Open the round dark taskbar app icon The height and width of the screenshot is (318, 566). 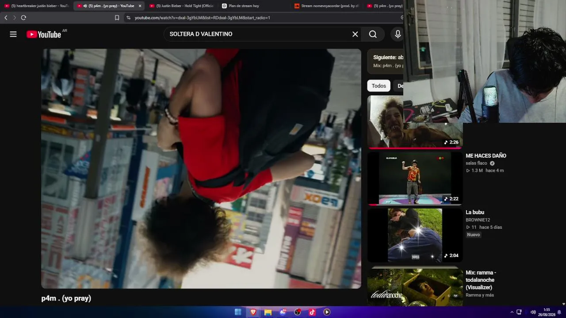pos(298,312)
